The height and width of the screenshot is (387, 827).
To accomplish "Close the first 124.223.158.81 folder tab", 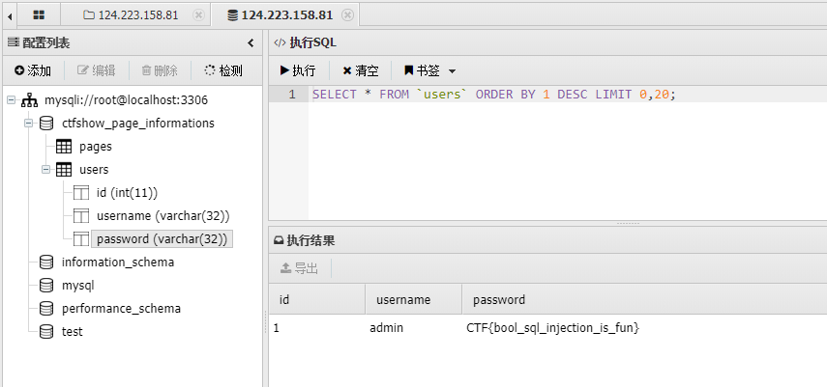I will point(198,15).
